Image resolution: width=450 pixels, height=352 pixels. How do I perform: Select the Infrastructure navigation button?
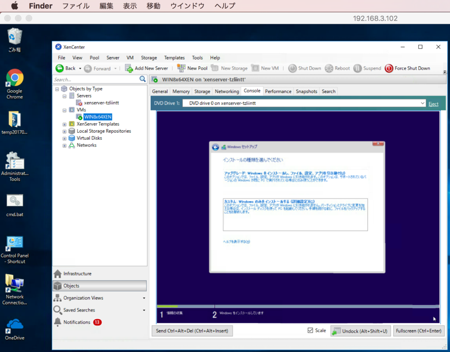click(x=100, y=274)
